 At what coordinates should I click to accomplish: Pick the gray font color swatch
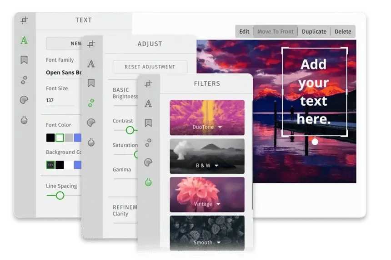tap(69, 137)
